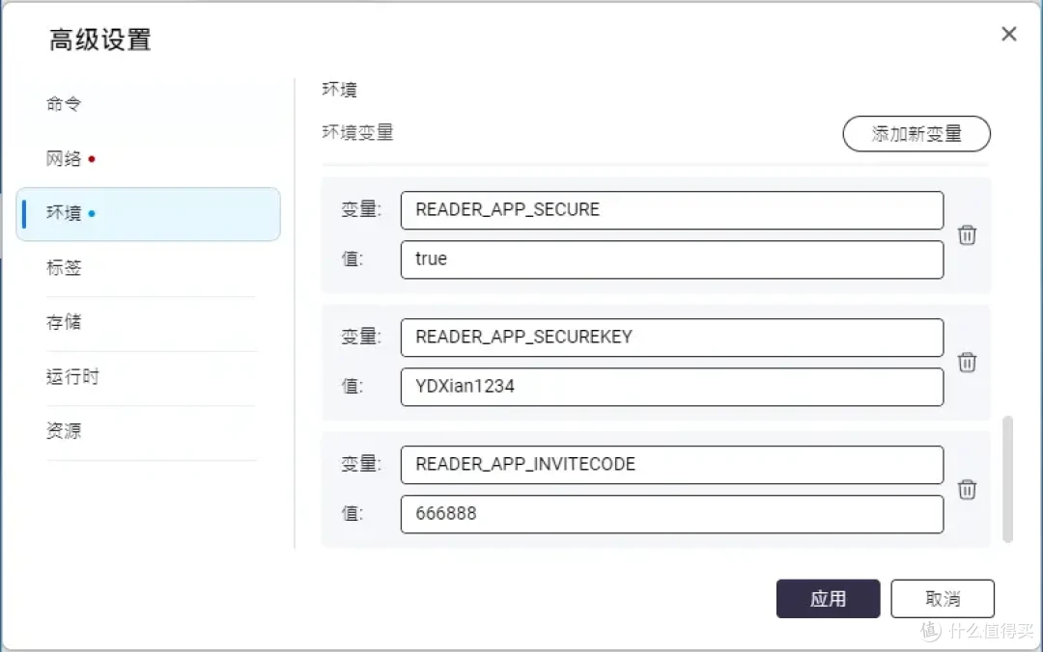Edit the READER_APP_INVITECODE variable name field
The height and width of the screenshot is (652, 1043).
[672, 465]
